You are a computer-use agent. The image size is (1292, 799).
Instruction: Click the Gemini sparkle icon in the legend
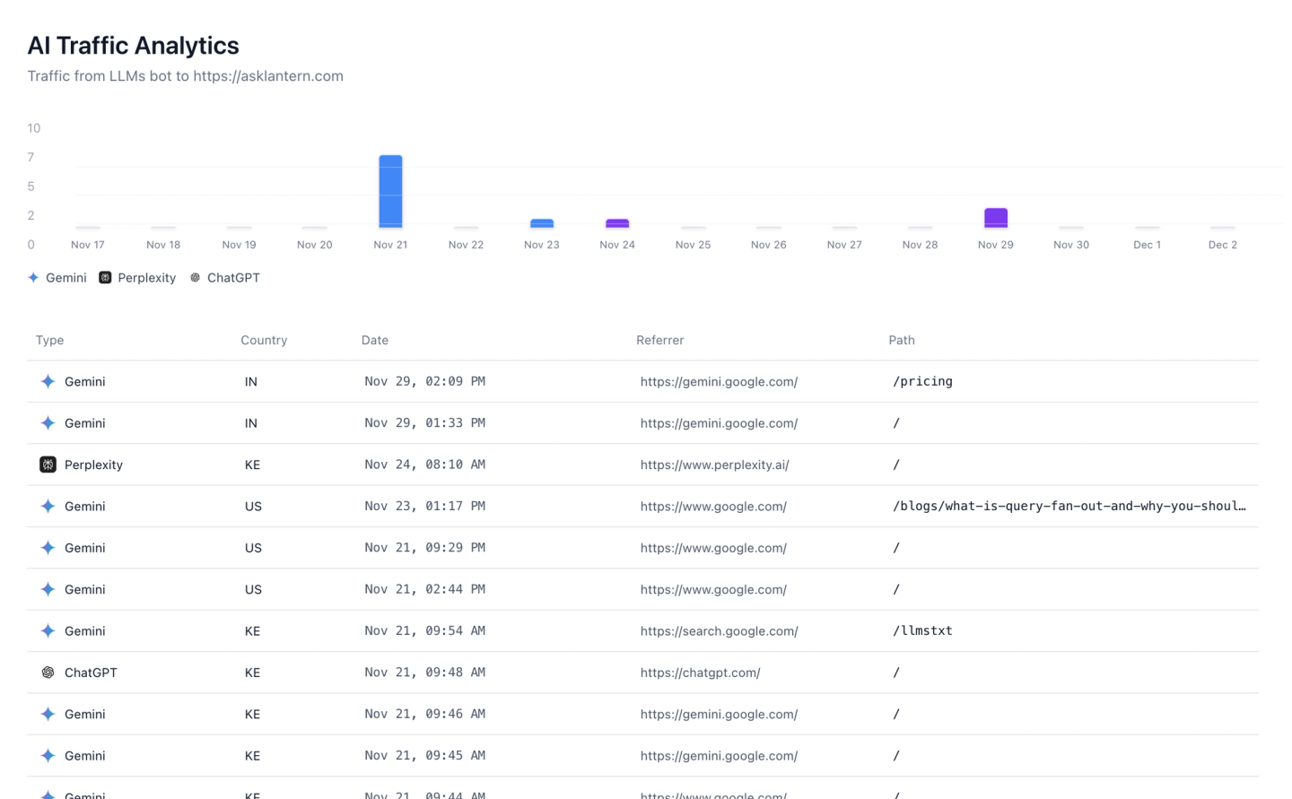tap(33, 278)
